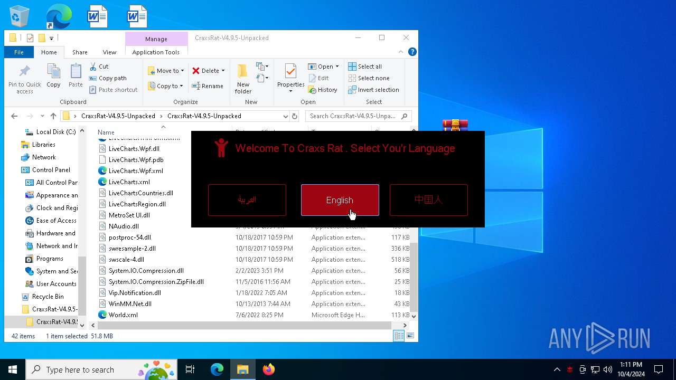Choose English language in Craxs Rat dialog
The height and width of the screenshot is (380, 676).
340,200
